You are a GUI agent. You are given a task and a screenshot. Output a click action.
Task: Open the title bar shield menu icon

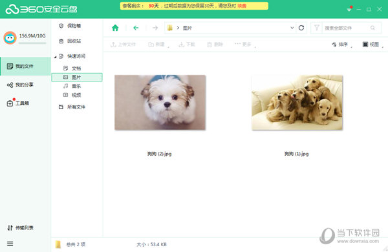349,9
